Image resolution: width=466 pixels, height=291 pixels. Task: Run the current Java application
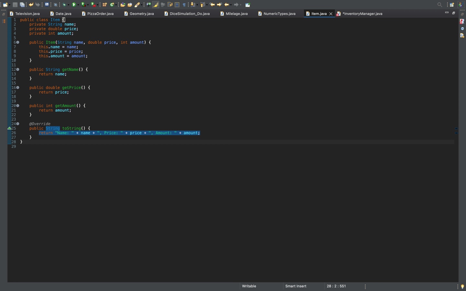pos(74,5)
